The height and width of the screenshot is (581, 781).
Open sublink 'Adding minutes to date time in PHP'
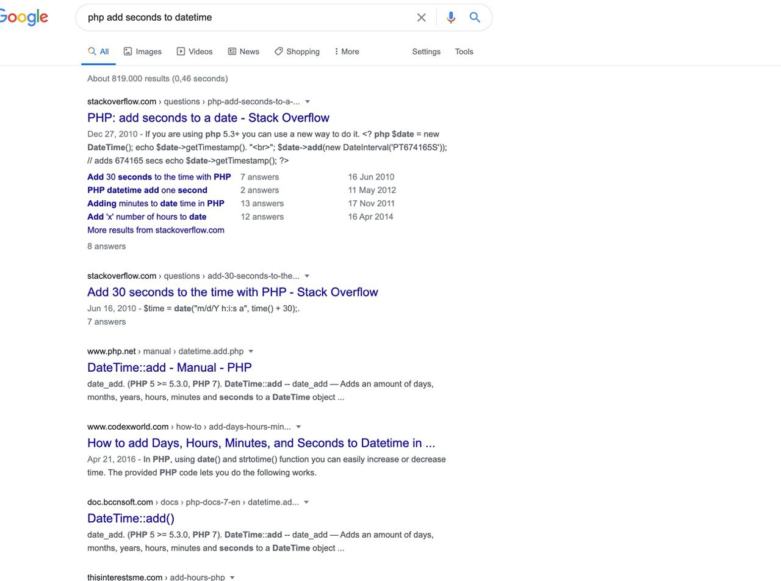click(156, 204)
